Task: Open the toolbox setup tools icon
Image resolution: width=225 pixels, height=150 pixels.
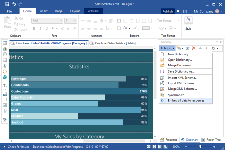Action: click(5, 120)
